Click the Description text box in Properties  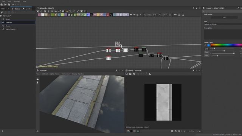coord(223,34)
